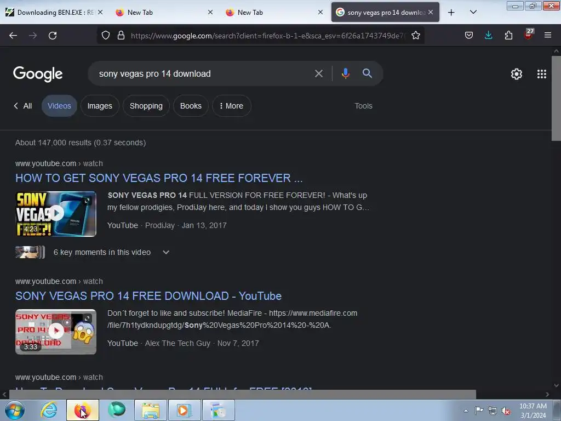Viewport: 561px width, 421px height.
Task: Open the Action Center flag icon
Action: (479, 410)
